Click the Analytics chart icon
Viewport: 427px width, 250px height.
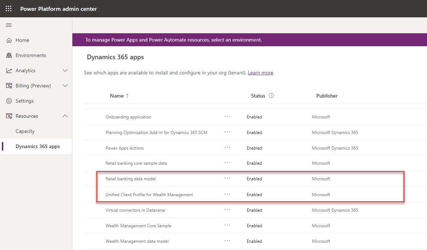tap(9, 71)
